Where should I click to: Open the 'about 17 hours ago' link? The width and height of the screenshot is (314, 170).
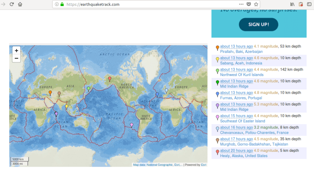click(237, 139)
